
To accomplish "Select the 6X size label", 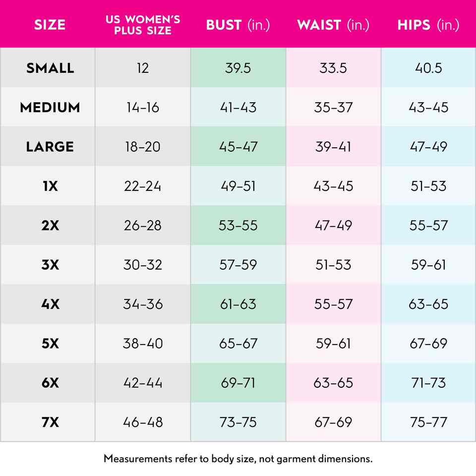I will click(50, 383).
